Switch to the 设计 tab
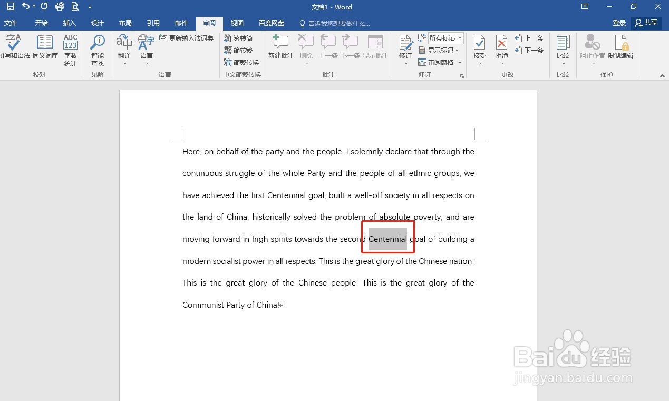 (98, 23)
